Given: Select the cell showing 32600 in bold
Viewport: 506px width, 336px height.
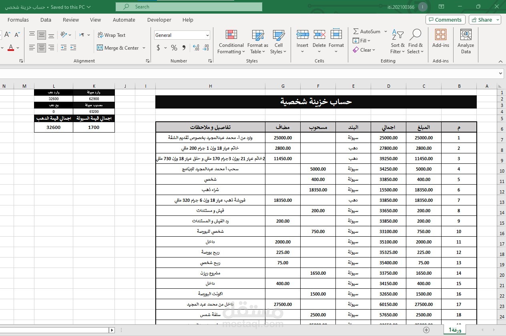Looking at the screenshot, I should click(54, 127).
